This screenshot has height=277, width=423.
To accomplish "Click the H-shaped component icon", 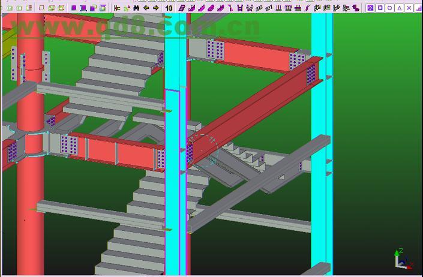I will click(240, 8).
